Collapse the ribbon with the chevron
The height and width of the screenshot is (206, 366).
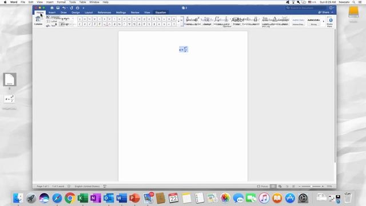click(332, 12)
